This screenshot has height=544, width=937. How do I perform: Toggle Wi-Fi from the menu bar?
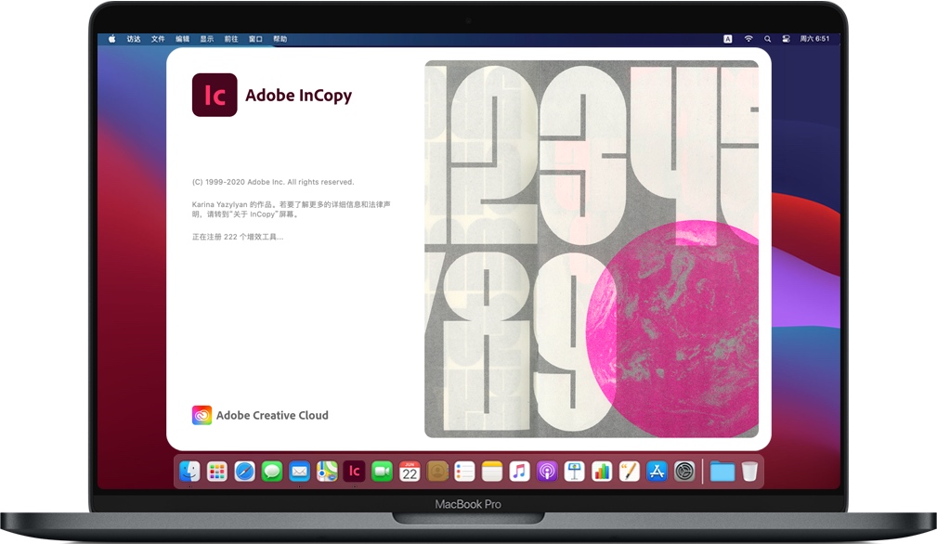tap(749, 38)
